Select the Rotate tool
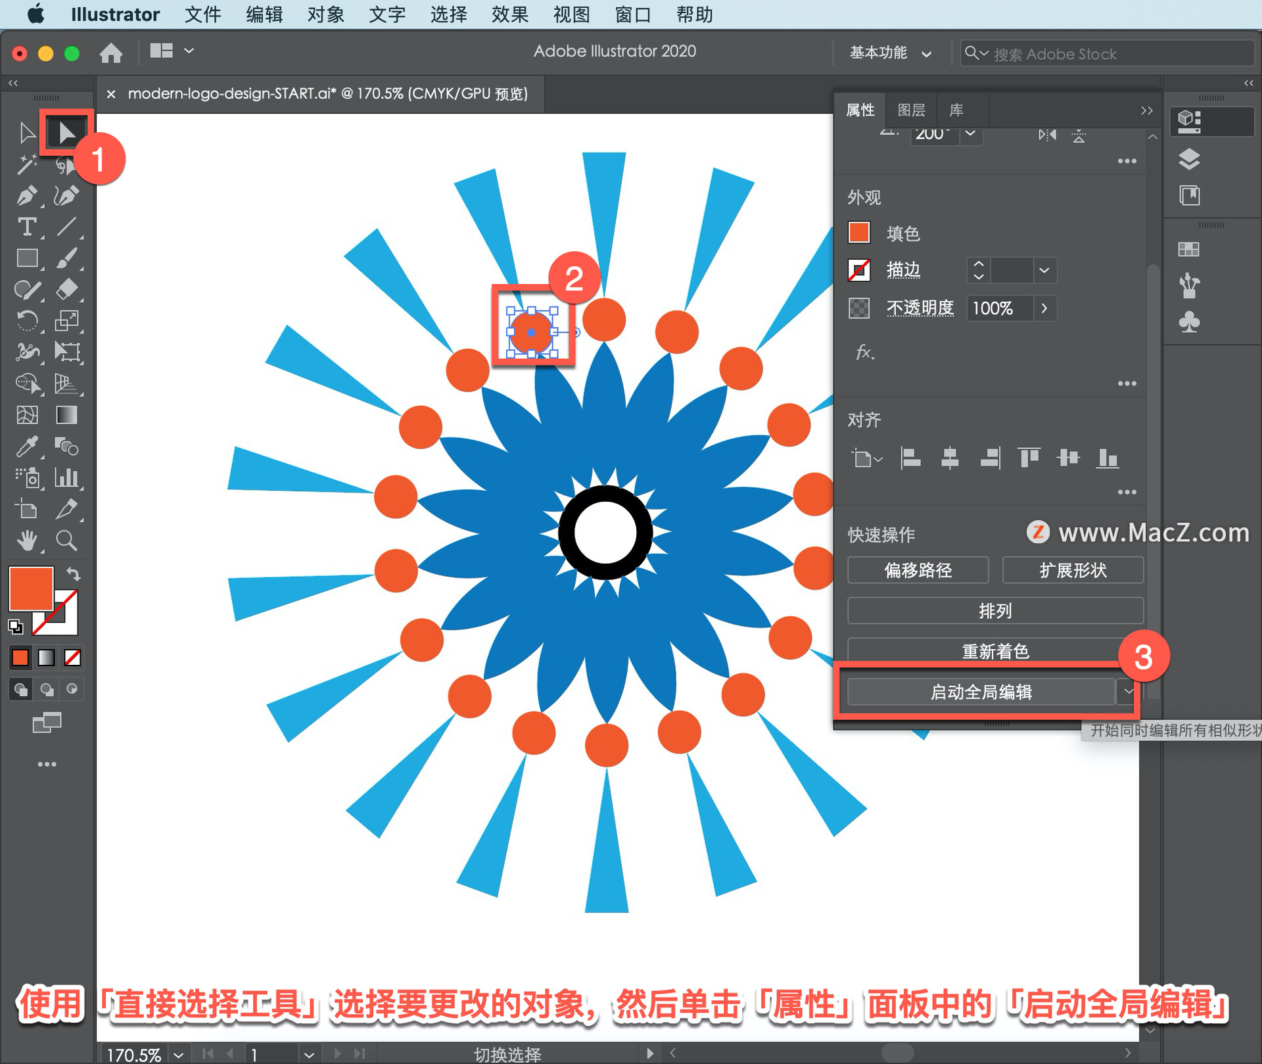The image size is (1262, 1064). [27, 321]
